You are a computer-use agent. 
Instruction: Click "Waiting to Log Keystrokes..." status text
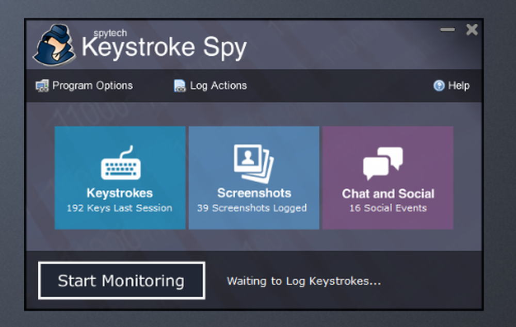pyautogui.click(x=304, y=281)
